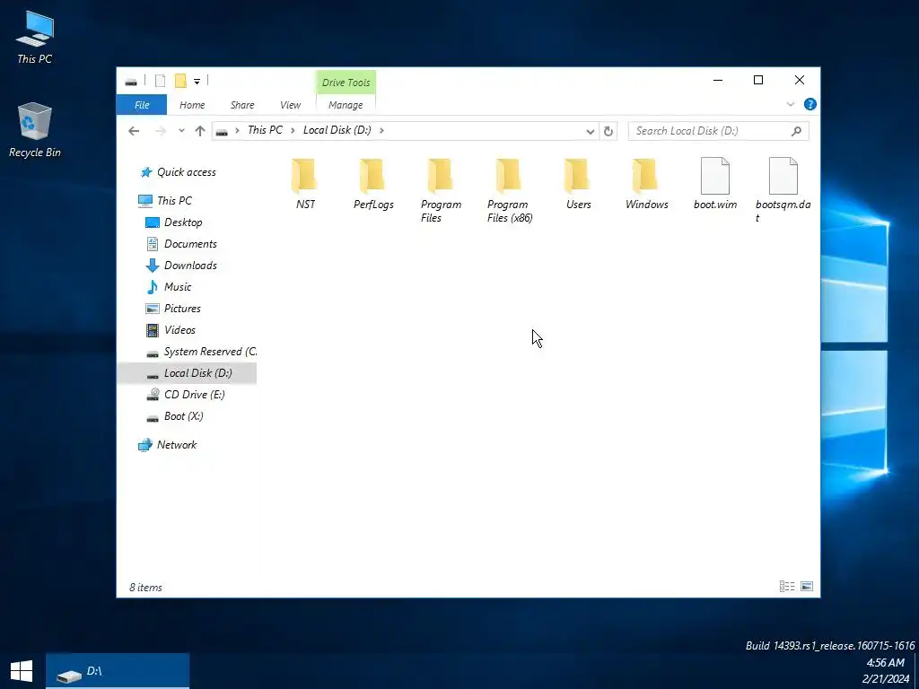
Task: Click This PC in the address breadcrumb
Action: click(265, 130)
